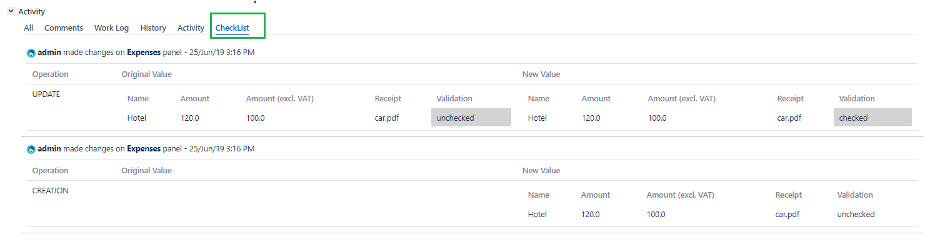Image resolution: width=935 pixels, height=244 pixels.
Task: Click admin avatar icon in the CREATION entry
Action: click(x=31, y=150)
